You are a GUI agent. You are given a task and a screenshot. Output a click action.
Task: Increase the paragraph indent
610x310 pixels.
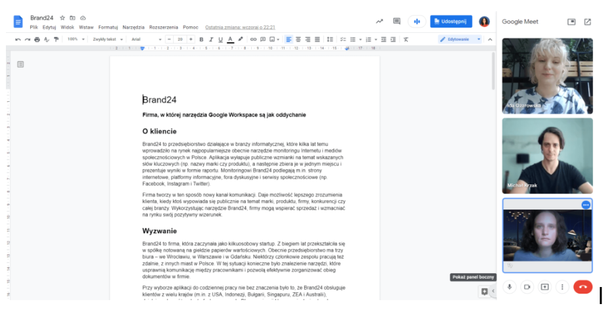(x=393, y=39)
